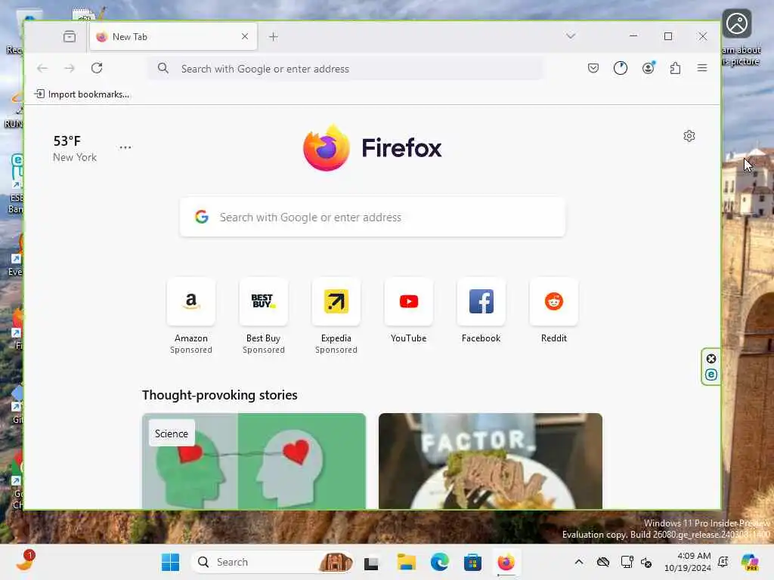This screenshot has height=580, width=774.
Task: Click the circular toolbar icon beside Pocket
Action: click(x=621, y=68)
